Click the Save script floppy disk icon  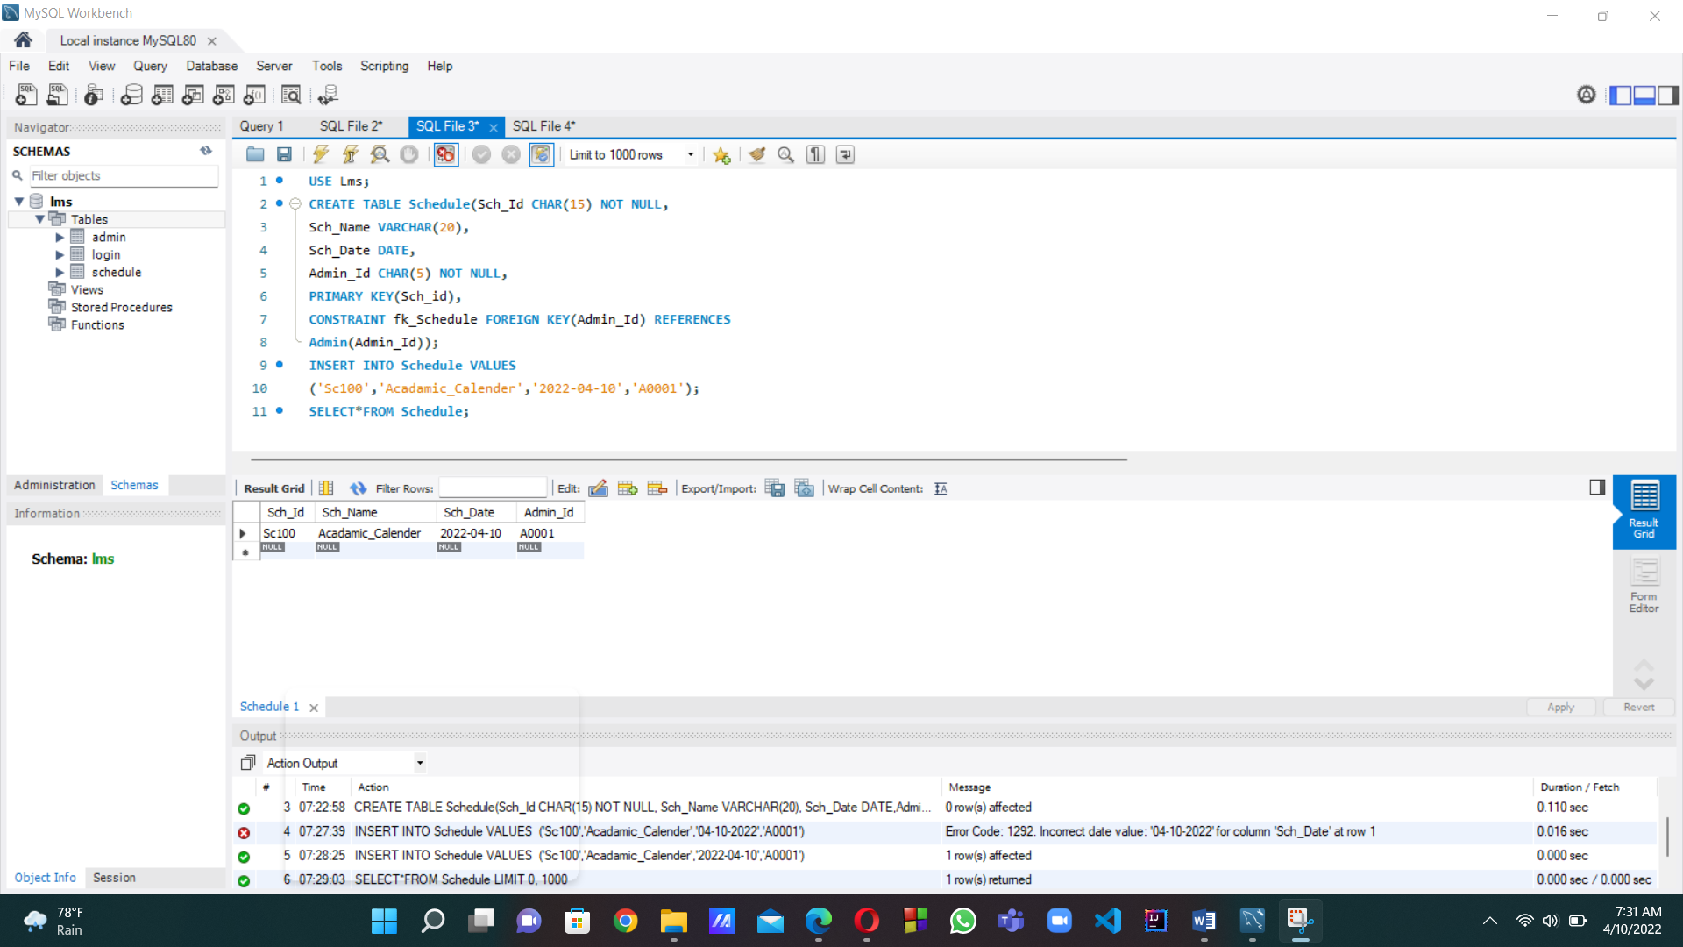coord(284,155)
